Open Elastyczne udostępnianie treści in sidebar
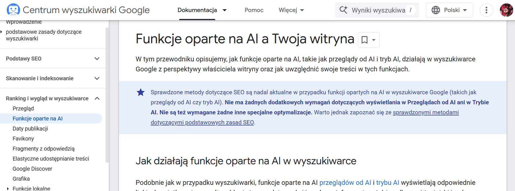Screen dimensions: 515x191 tap(51, 159)
